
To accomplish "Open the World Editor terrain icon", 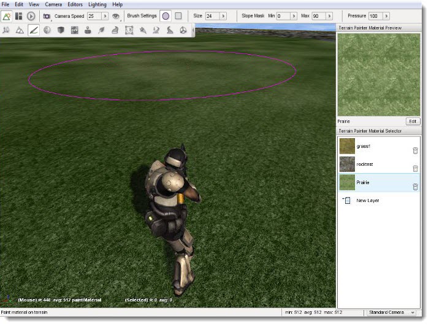I will pyautogui.click(x=7, y=16).
